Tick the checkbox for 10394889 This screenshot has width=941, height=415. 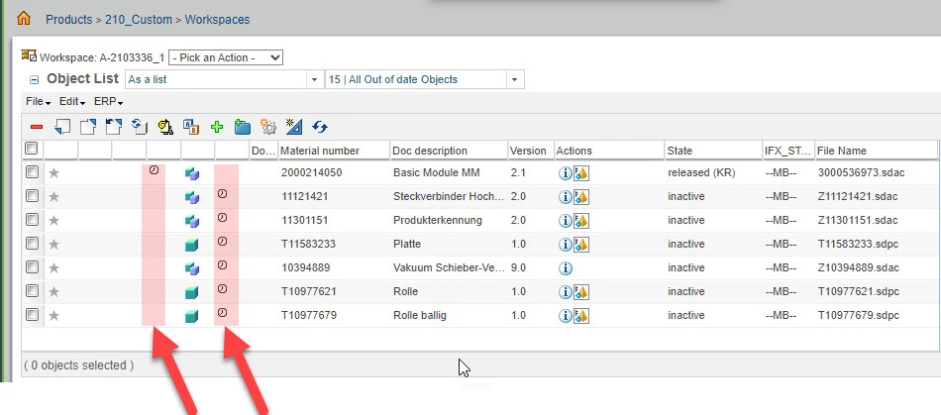(x=32, y=267)
